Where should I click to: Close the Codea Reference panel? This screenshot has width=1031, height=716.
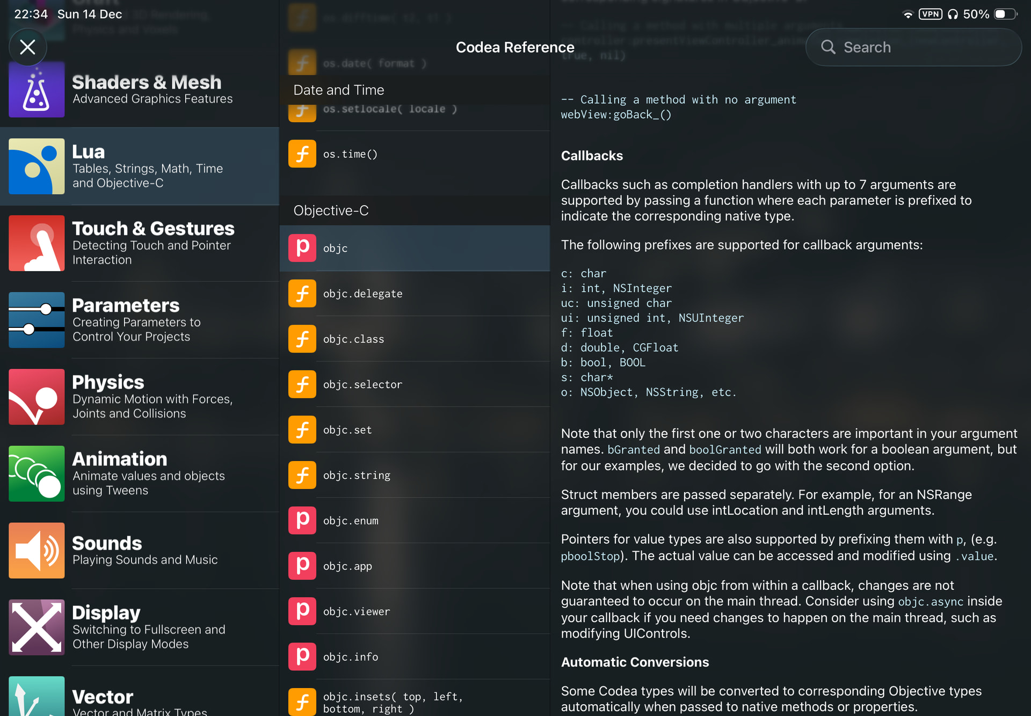point(28,47)
